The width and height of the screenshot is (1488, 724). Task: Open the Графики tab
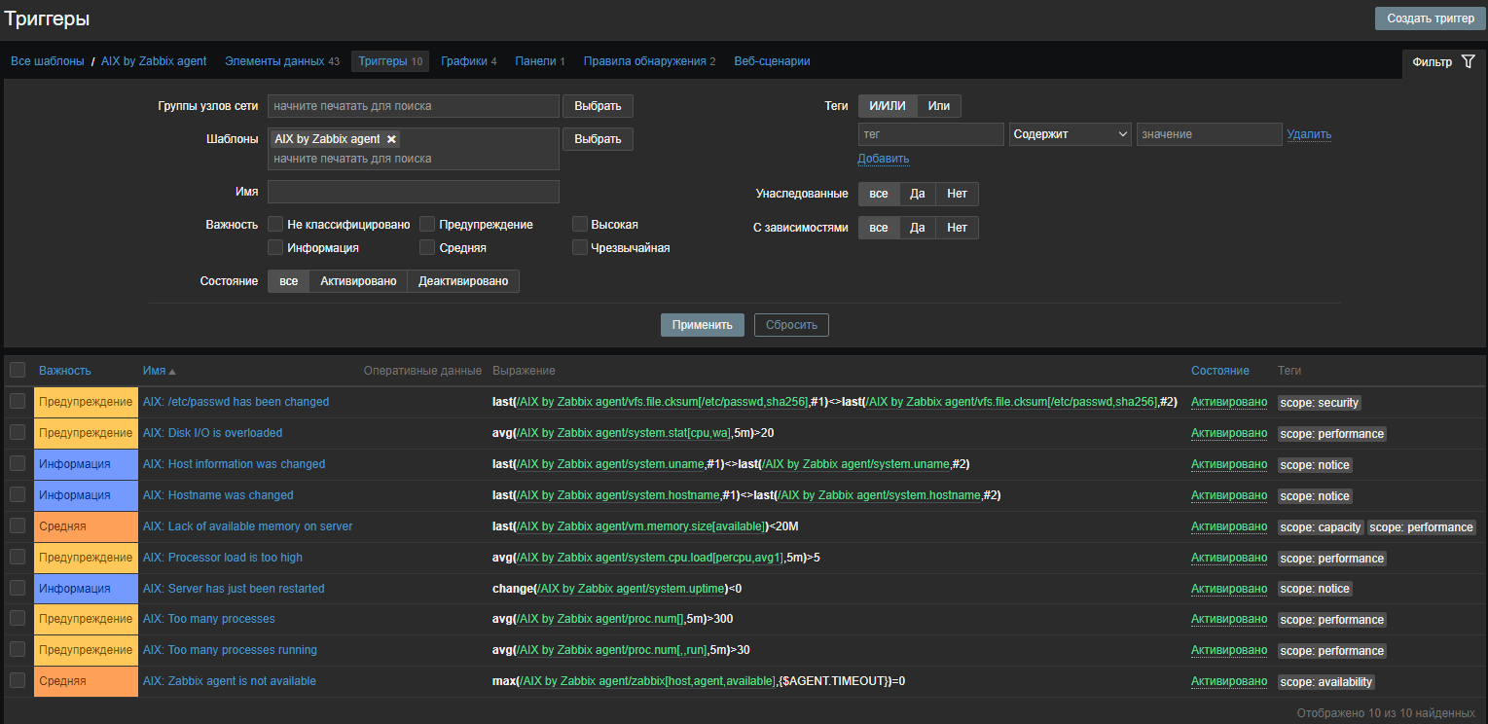pos(462,61)
